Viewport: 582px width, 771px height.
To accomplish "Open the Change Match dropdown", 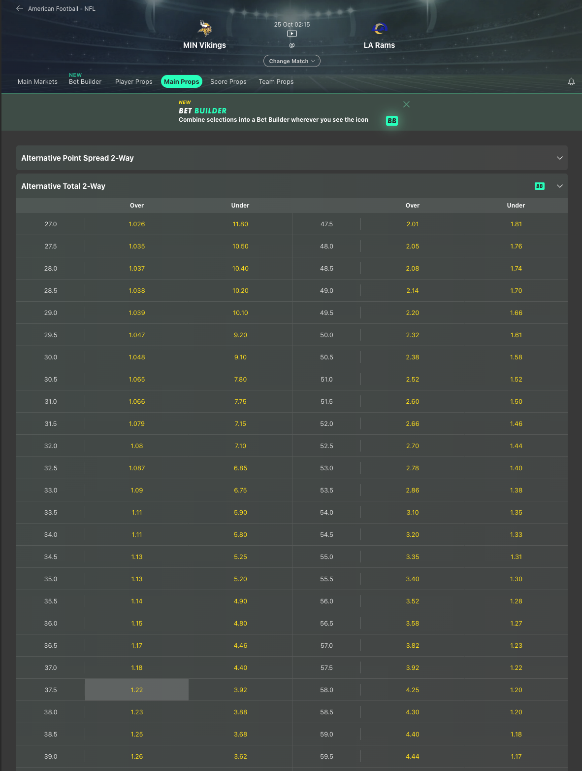I will (292, 61).
